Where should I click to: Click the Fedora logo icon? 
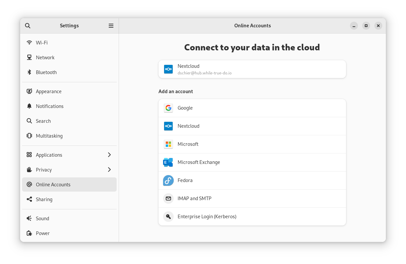tap(168, 180)
